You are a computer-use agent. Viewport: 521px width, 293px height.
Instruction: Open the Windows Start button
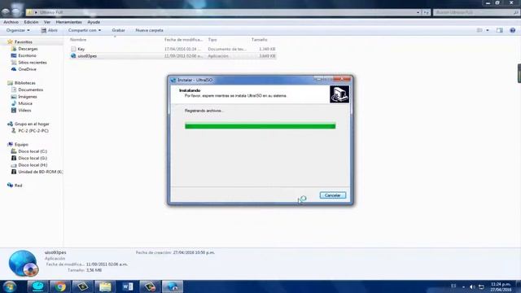pyautogui.click(x=10, y=286)
